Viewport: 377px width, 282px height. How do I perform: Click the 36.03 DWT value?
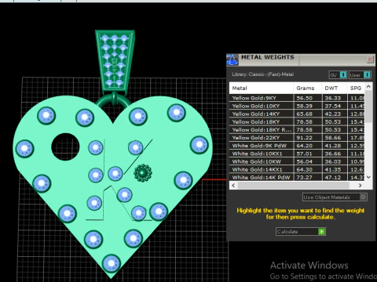pyautogui.click(x=333, y=161)
